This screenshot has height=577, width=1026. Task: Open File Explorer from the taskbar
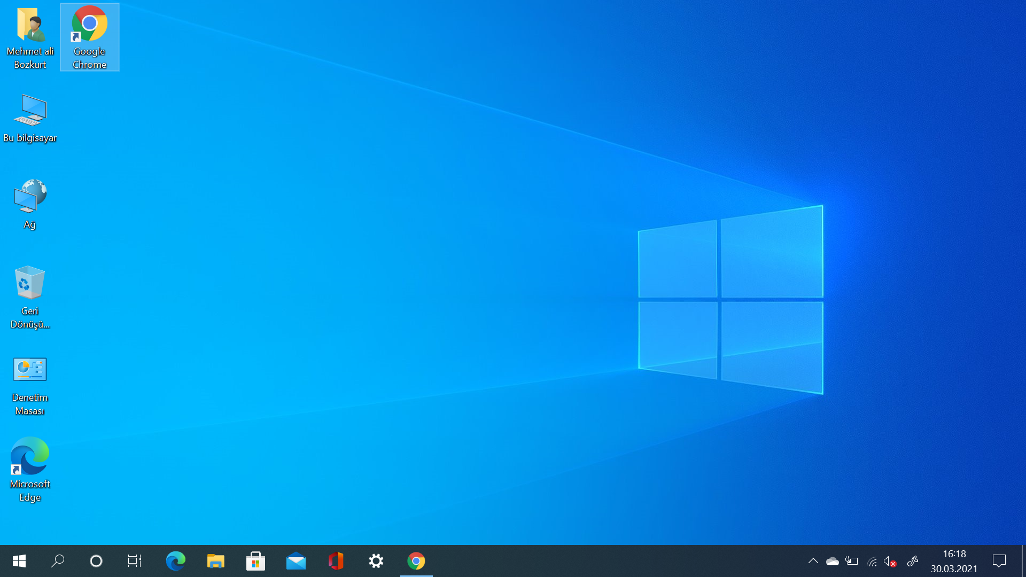coord(216,561)
